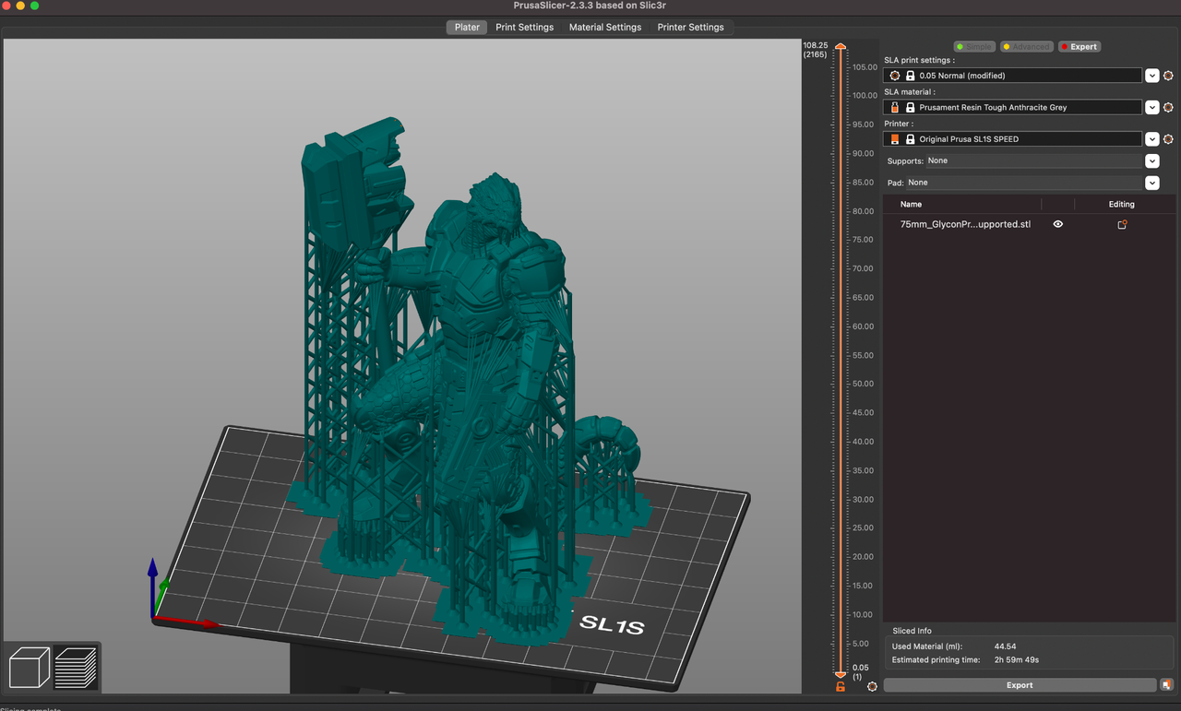Screen dimensions: 1181x711
Task: Click the Export button
Action: pyautogui.click(x=1020, y=685)
